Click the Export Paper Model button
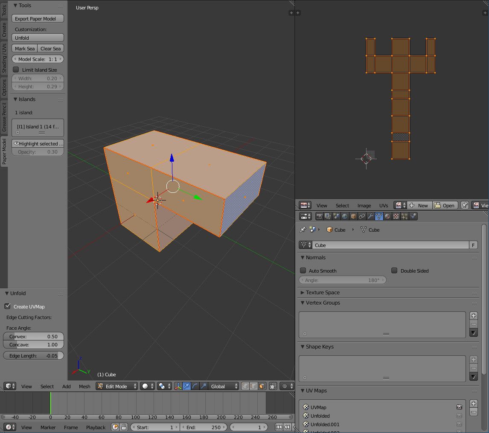 [x=38, y=18]
